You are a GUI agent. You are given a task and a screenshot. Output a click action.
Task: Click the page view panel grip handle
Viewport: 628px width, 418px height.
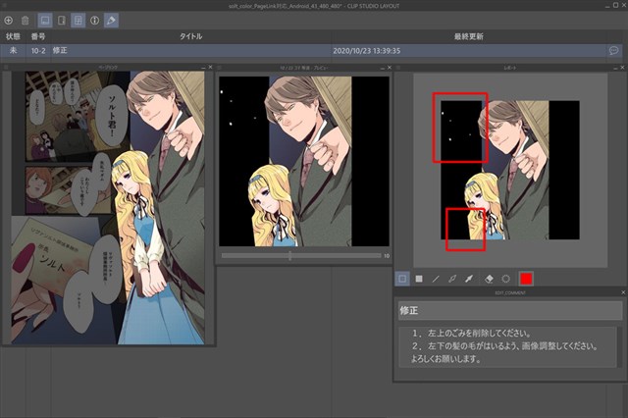tap(6, 68)
